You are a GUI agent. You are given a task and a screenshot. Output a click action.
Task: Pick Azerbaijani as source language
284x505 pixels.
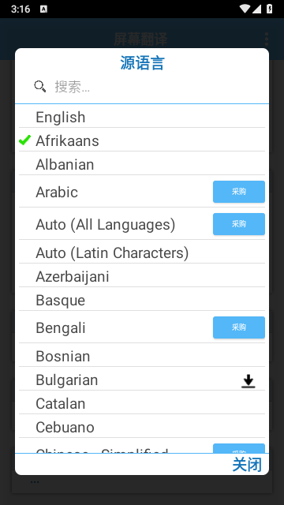(142, 275)
